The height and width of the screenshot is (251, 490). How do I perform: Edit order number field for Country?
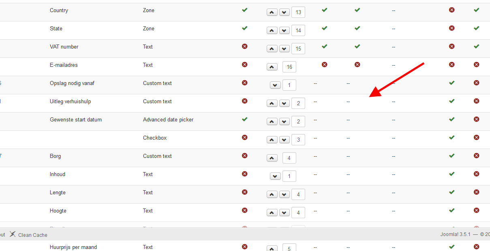click(x=298, y=12)
